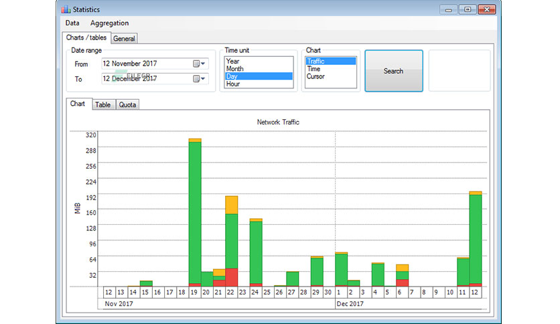Click the y-axis value 160
This screenshot has height=324, width=560.
pyautogui.click(x=90, y=213)
